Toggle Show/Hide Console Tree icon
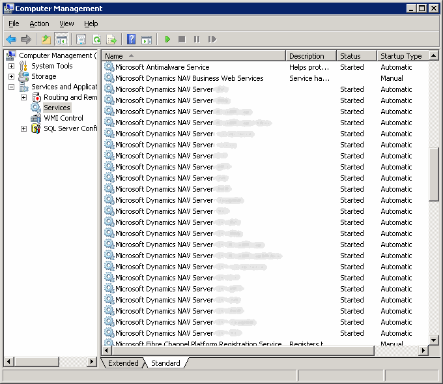The height and width of the screenshot is (384, 443). [x=62, y=39]
